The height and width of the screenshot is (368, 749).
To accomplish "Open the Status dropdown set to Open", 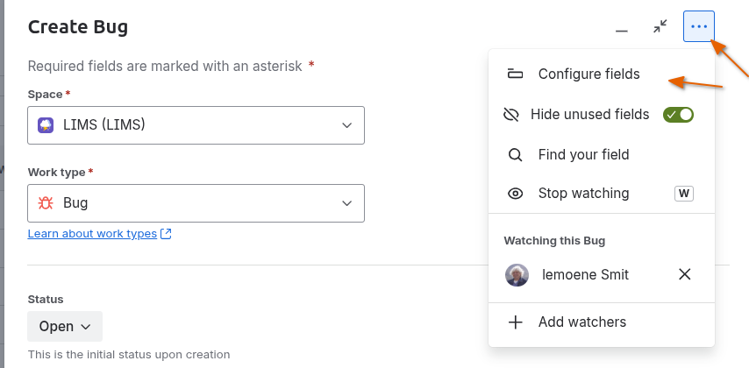I will 65,326.
